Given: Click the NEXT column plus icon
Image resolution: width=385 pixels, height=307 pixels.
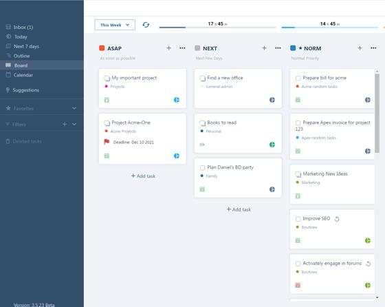Looking at the screenshot, I should [x=264, y=48].
